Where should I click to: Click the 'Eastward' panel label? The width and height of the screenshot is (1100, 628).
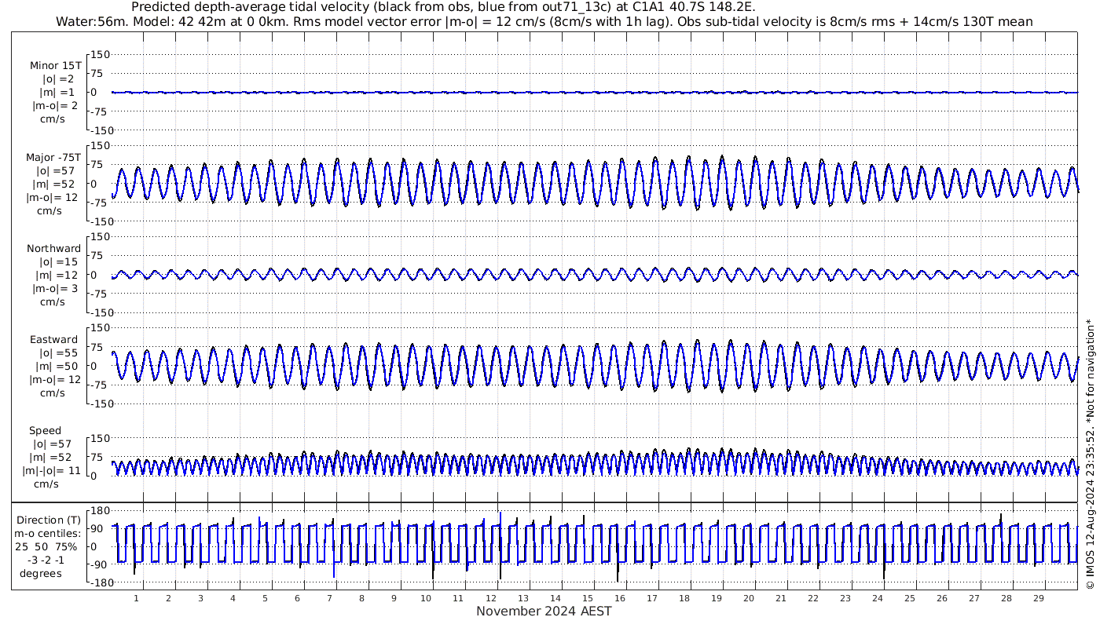(53, 340)
